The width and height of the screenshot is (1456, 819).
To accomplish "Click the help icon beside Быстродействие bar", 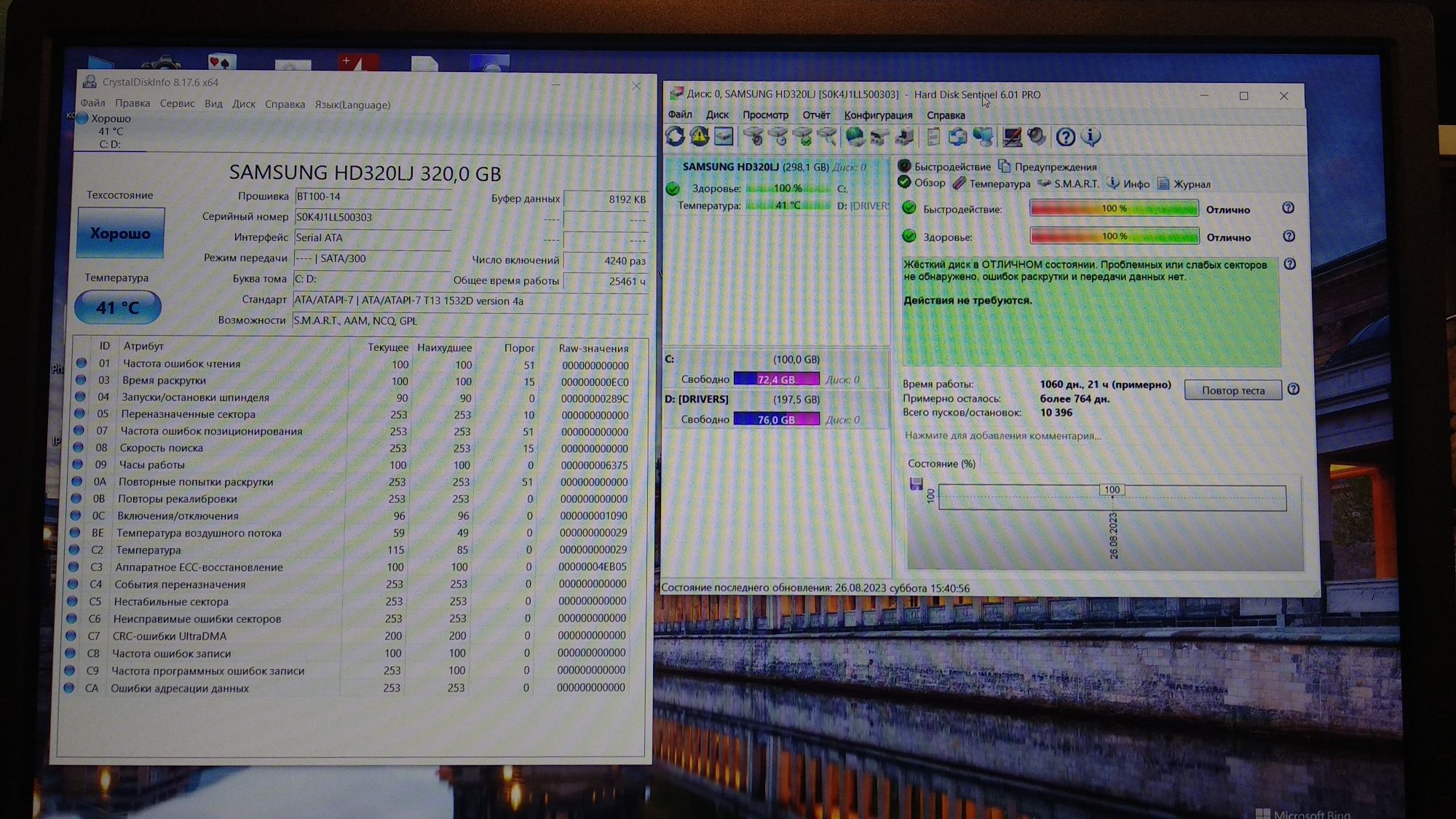I will (x=1288, y=208).
